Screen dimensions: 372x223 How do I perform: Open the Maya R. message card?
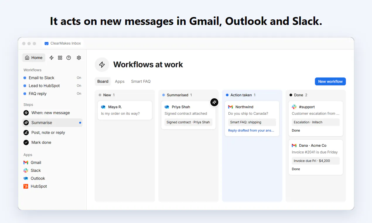coord(125,110)
